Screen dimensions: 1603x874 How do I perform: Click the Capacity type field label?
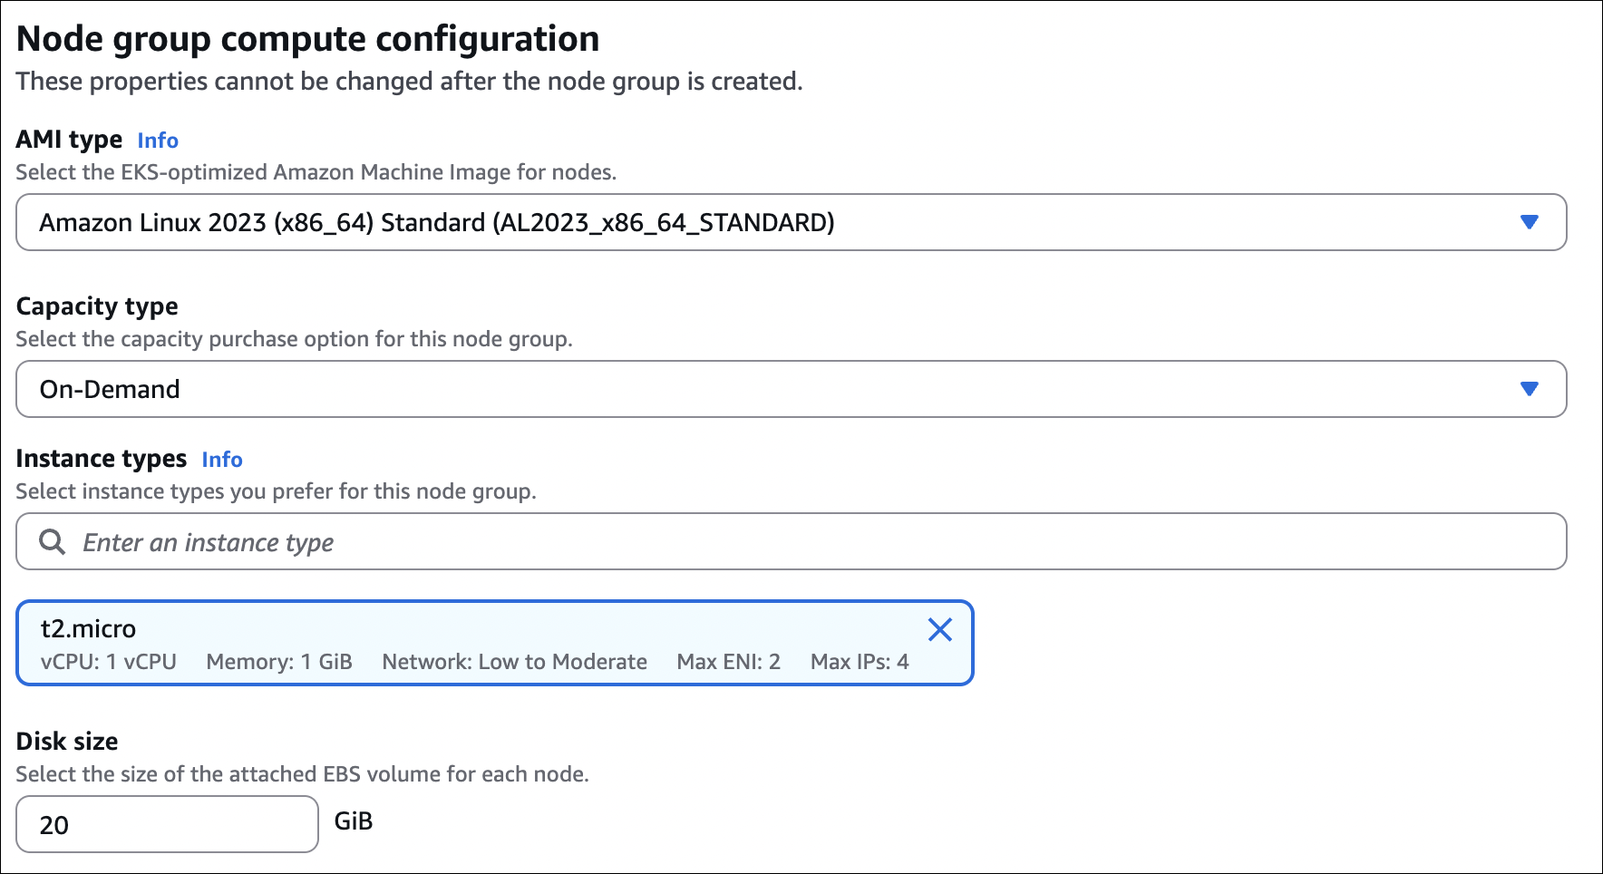point(97,306)
